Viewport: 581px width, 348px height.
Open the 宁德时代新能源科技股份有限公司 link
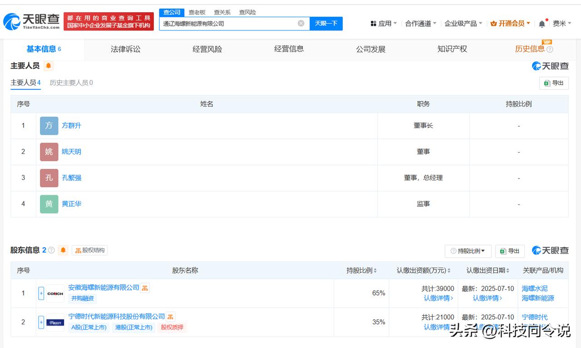coord(117,316)
